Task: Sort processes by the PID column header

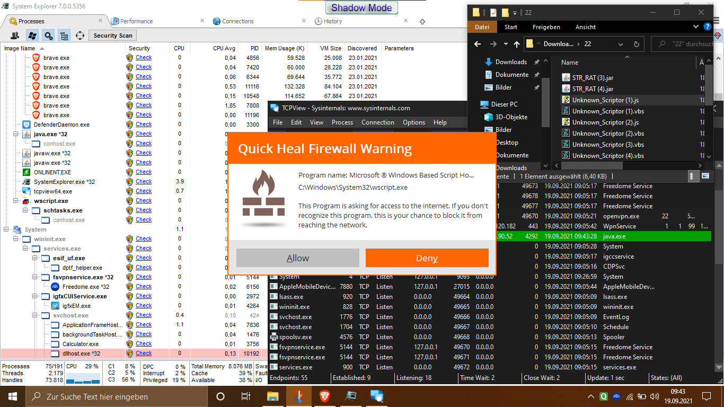Action: (254, 48)
